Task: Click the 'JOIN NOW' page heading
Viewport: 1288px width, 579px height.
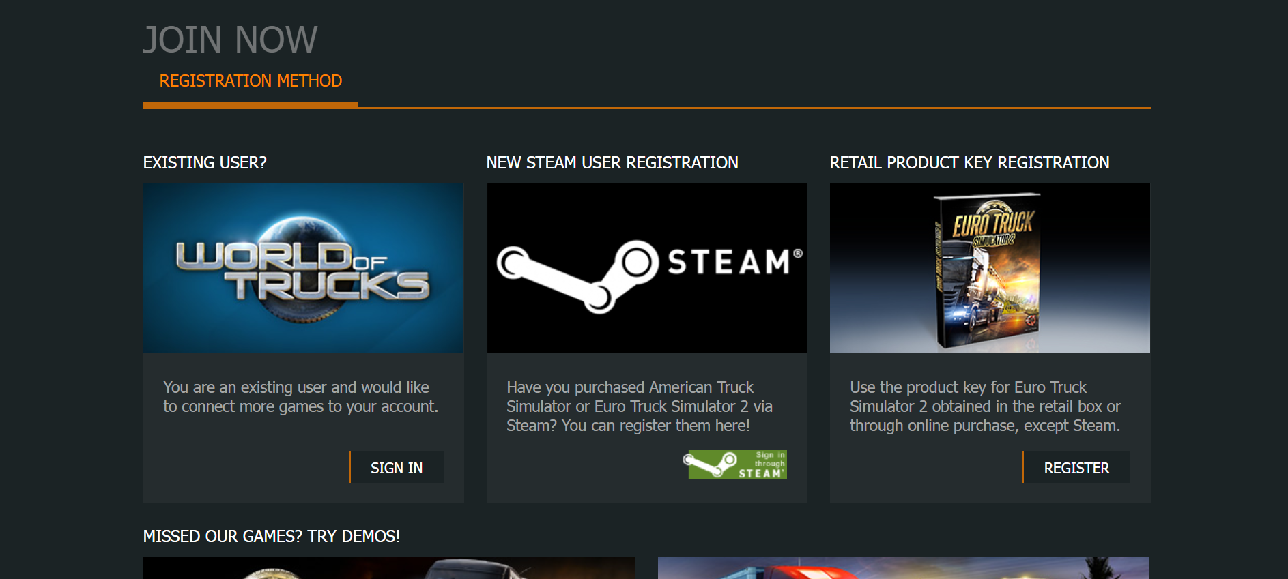Action: click(x=231, y=40)
